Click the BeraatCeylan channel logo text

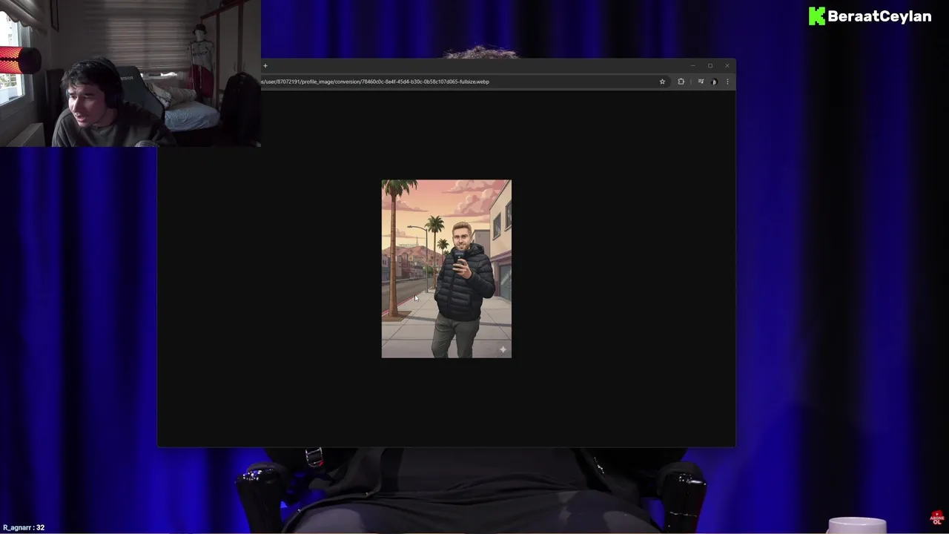(x=879, y=16)
